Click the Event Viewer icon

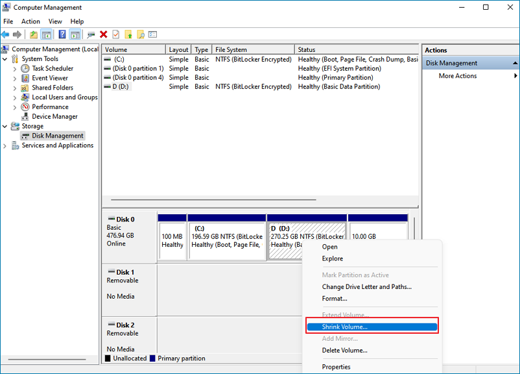[x=25, y=78]
